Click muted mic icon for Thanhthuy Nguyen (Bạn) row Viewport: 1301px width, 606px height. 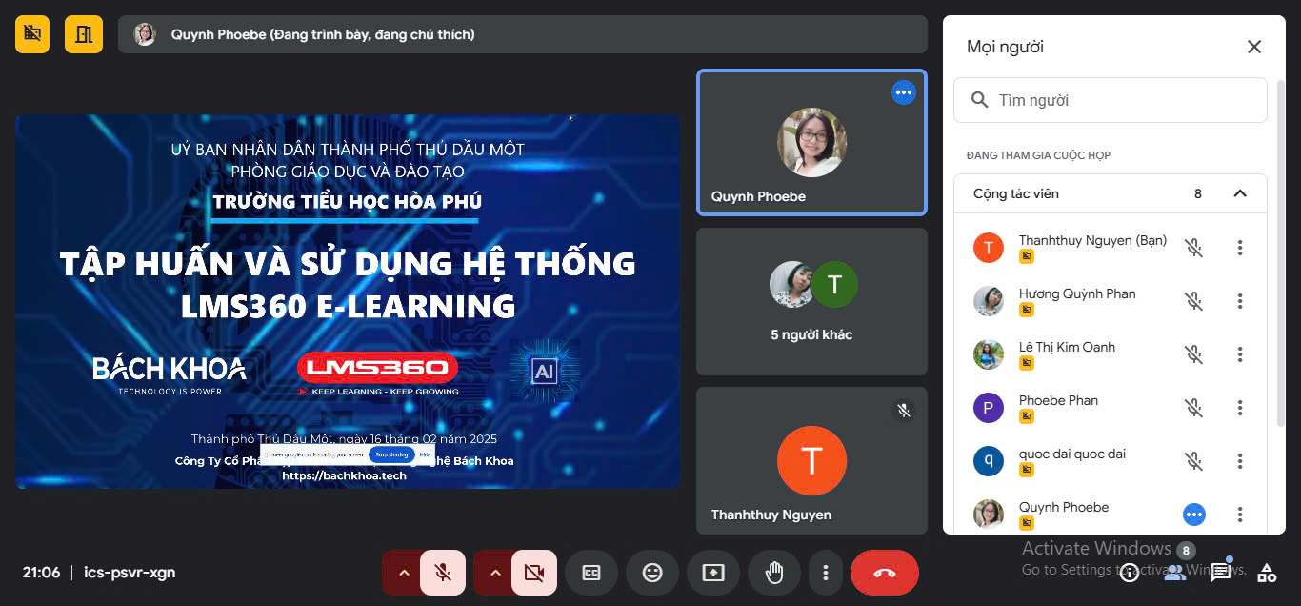[x=1193, y=248]
